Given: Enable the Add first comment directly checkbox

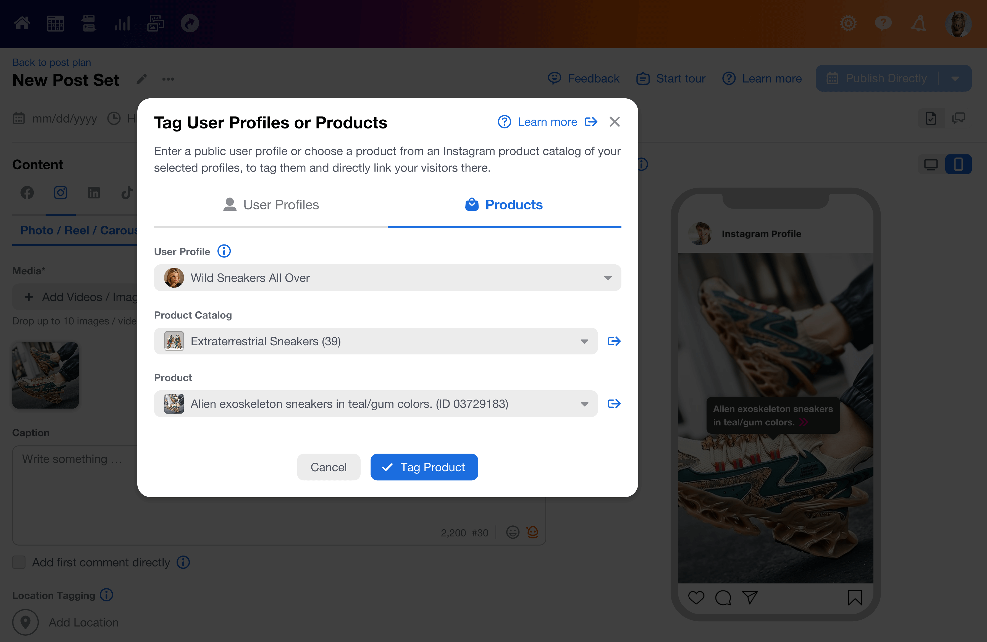Looking at the screenshot, I should (19, 562).
